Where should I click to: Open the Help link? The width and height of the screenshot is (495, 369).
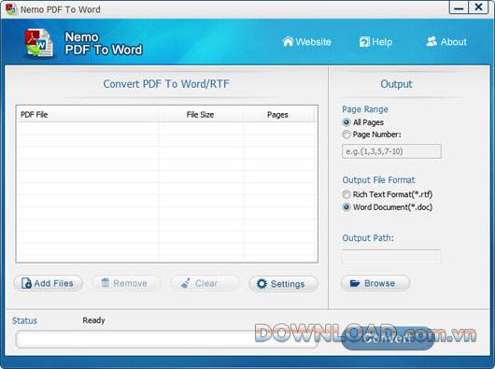pyautogui.click(x=375, y=42)
